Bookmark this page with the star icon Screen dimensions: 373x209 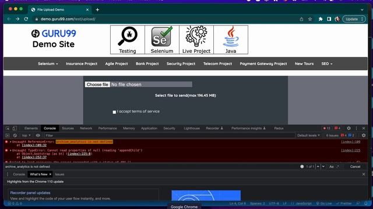(310, 19)
